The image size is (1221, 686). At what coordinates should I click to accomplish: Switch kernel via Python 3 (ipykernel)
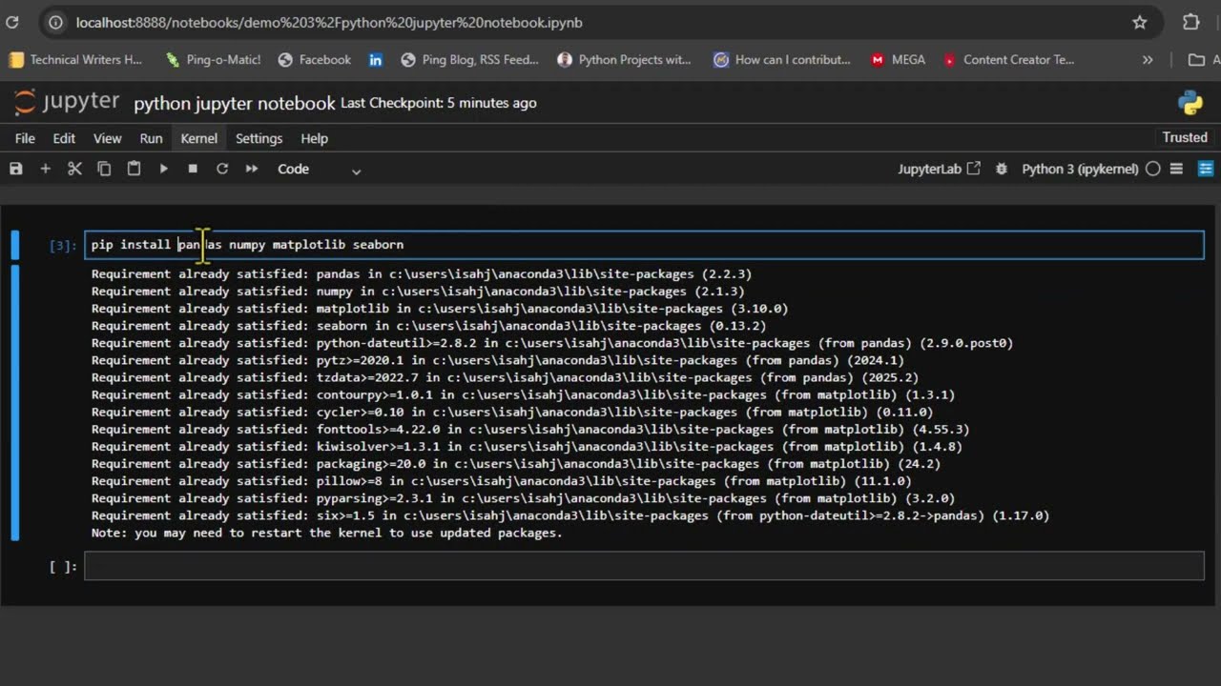(x=1080, y=169)
